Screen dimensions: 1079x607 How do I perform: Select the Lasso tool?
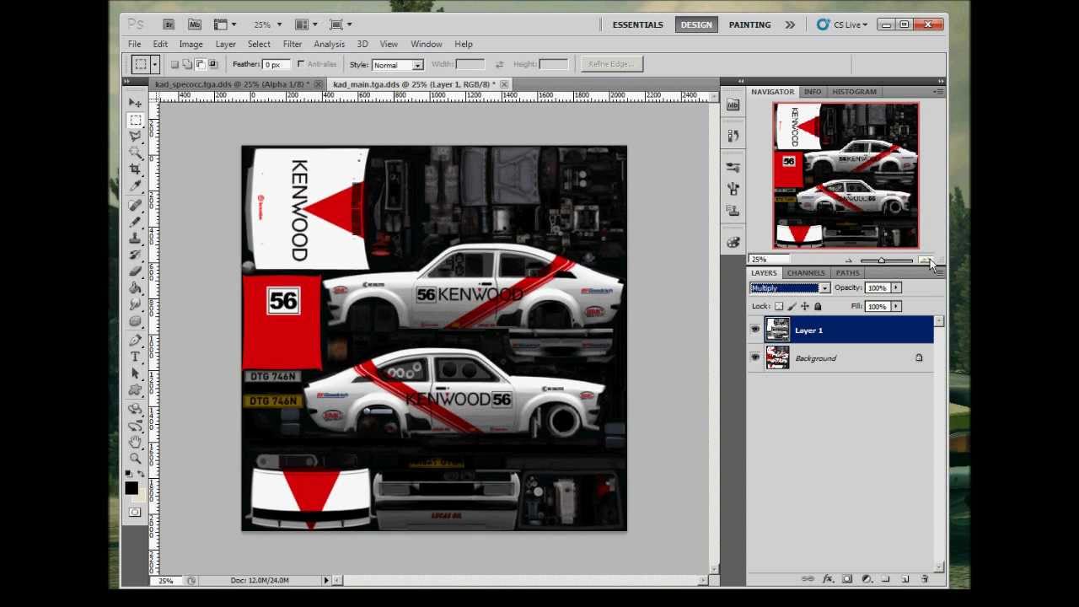[135, 136]
